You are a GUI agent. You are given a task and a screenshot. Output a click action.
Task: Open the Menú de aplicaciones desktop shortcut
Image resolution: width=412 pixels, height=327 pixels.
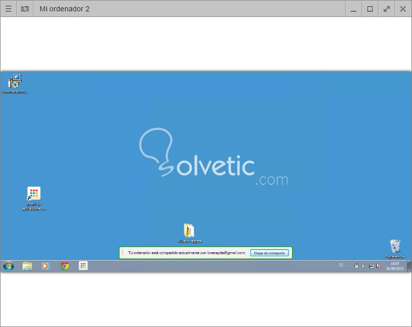pos(33,199)
